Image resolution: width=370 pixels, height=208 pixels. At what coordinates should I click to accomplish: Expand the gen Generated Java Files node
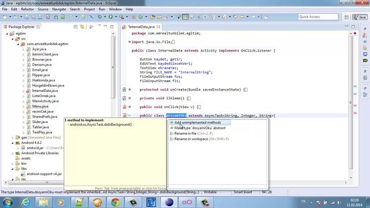pyautogui.click(x=13, y=138)
